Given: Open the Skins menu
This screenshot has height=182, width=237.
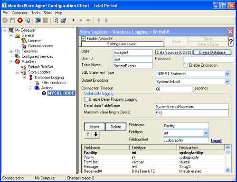Looking at the screenshot, I should tap(47, 13).
